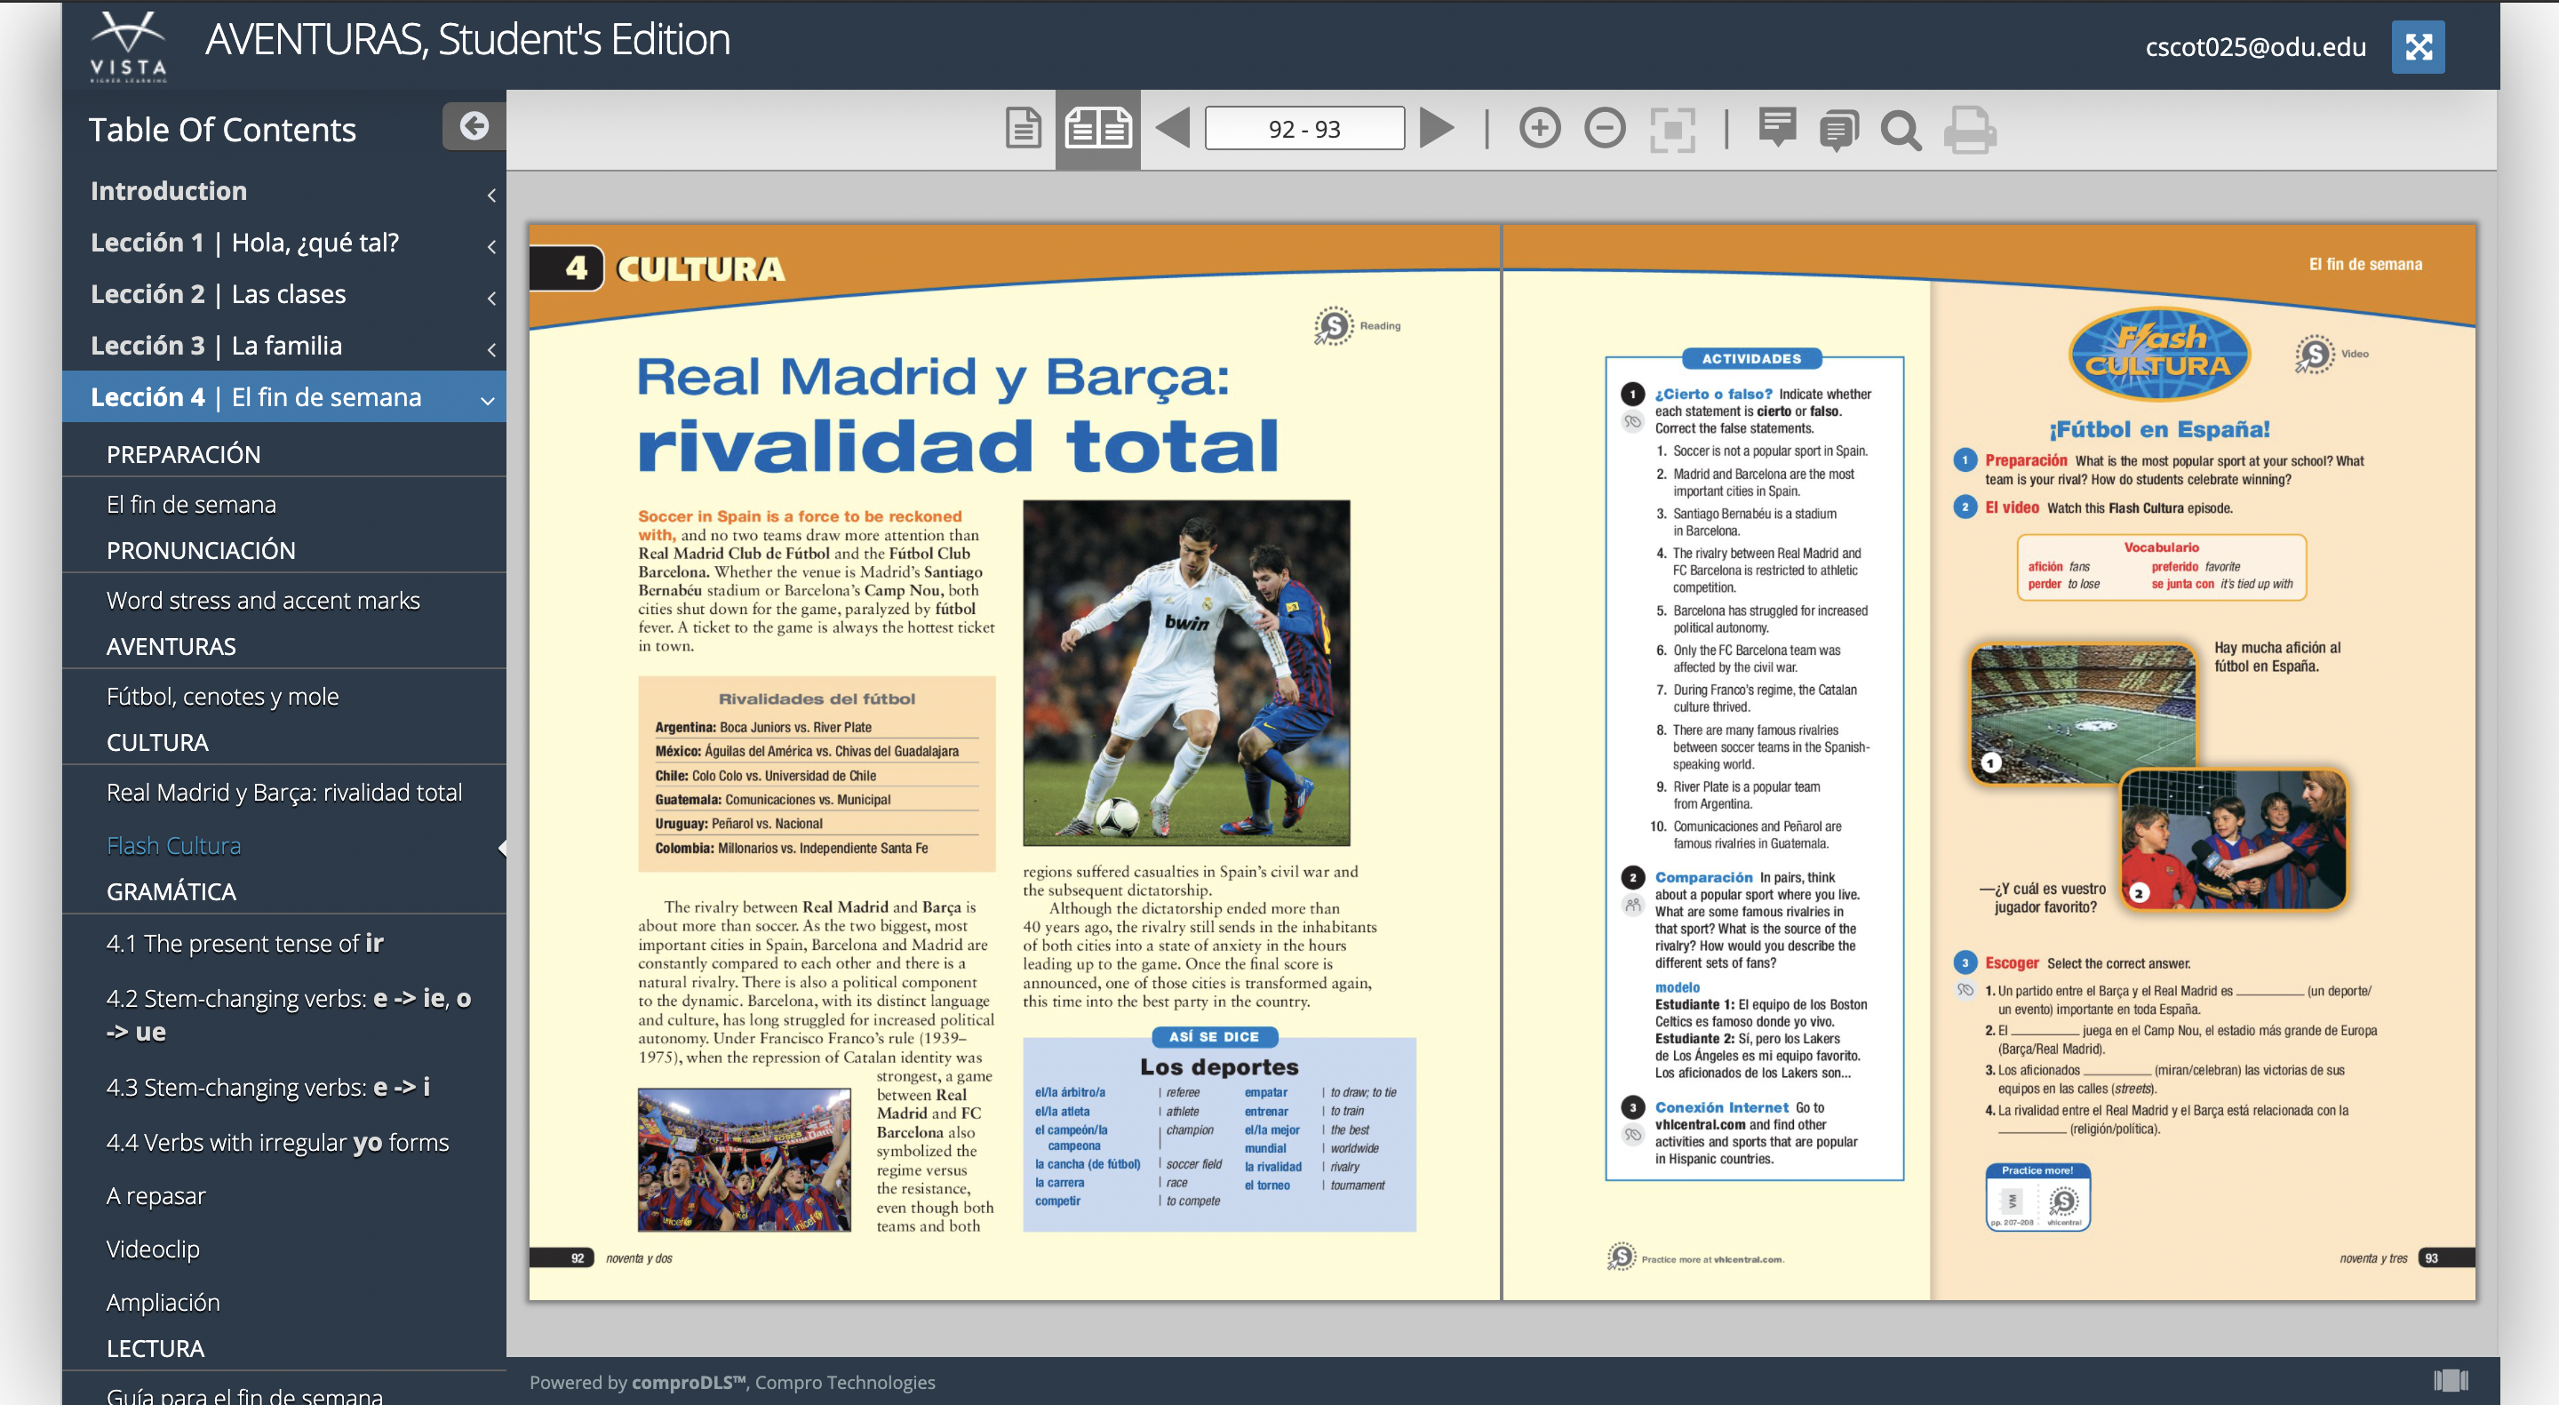
Task: Click the AVENTURAS, Student's Edition title
Action: click(x=466, y=40)
